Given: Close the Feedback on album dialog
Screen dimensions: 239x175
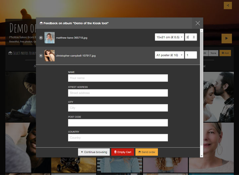Looking at the screenshot, I should coord(198,23).
